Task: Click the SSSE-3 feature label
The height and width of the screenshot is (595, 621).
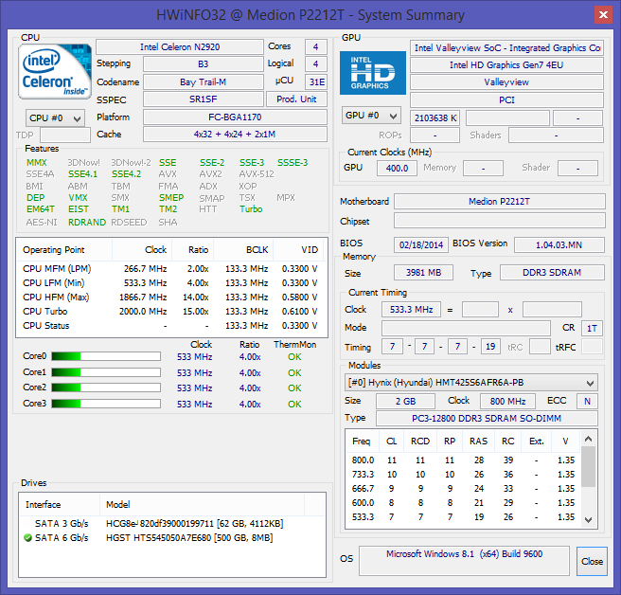Action: click(293, 163)
